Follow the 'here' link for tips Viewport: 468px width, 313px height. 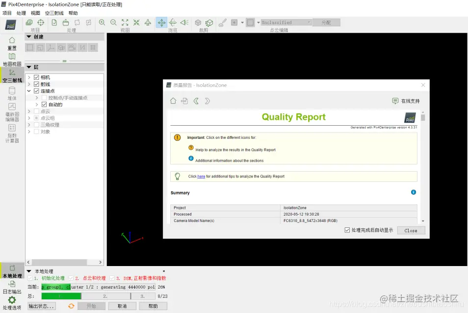(201, 177)
